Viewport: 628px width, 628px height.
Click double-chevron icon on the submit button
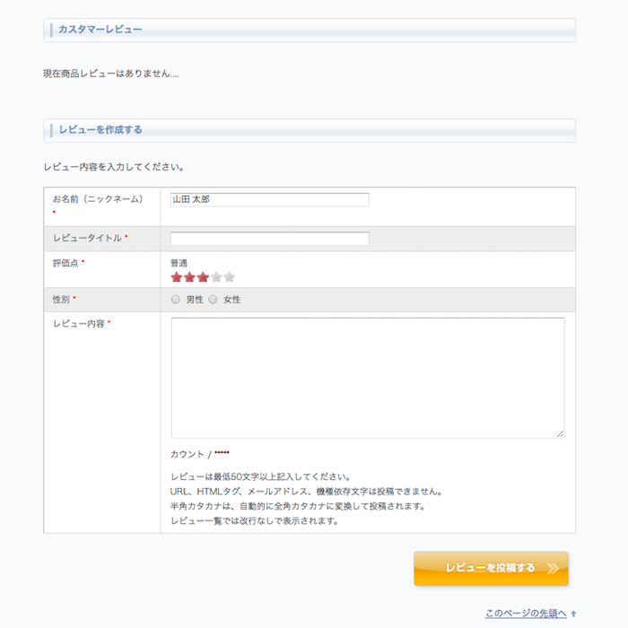point(553,568)
